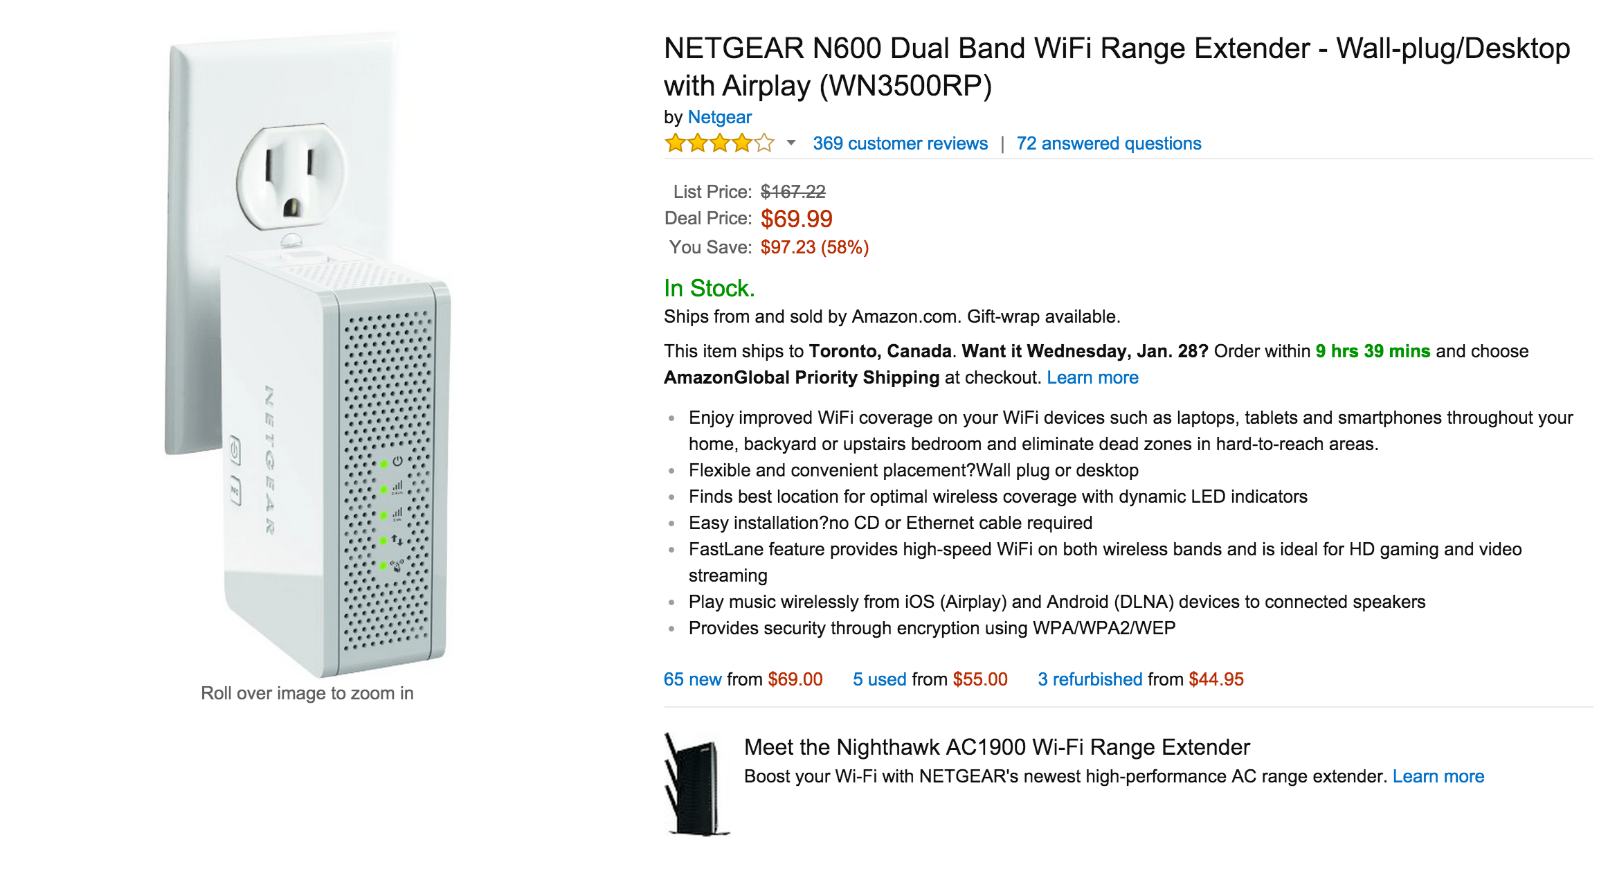The height and width of the screenshot is (878, 1617).
Task: Open the Netgear brand link
Action: point(719,117)
